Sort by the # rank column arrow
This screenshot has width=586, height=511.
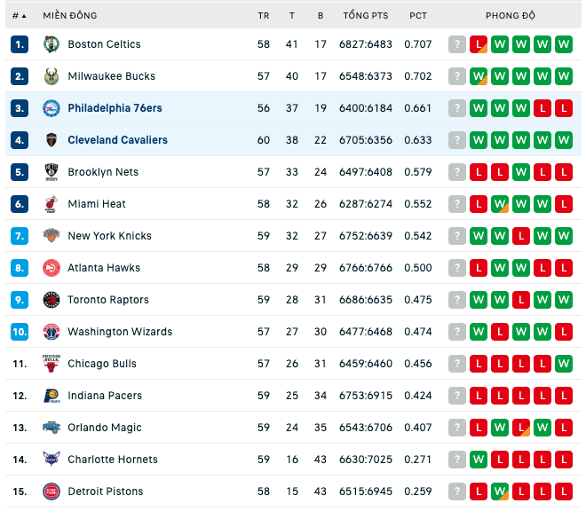click(24, 16)
